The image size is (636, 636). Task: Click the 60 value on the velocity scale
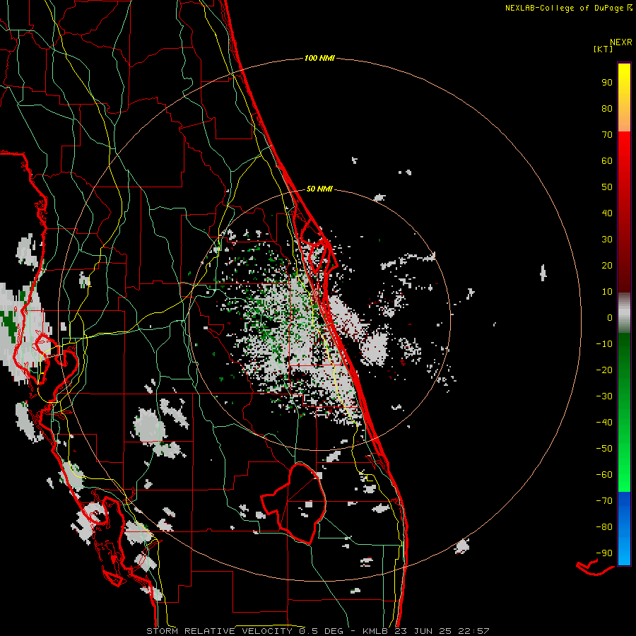tap(607, 161)
